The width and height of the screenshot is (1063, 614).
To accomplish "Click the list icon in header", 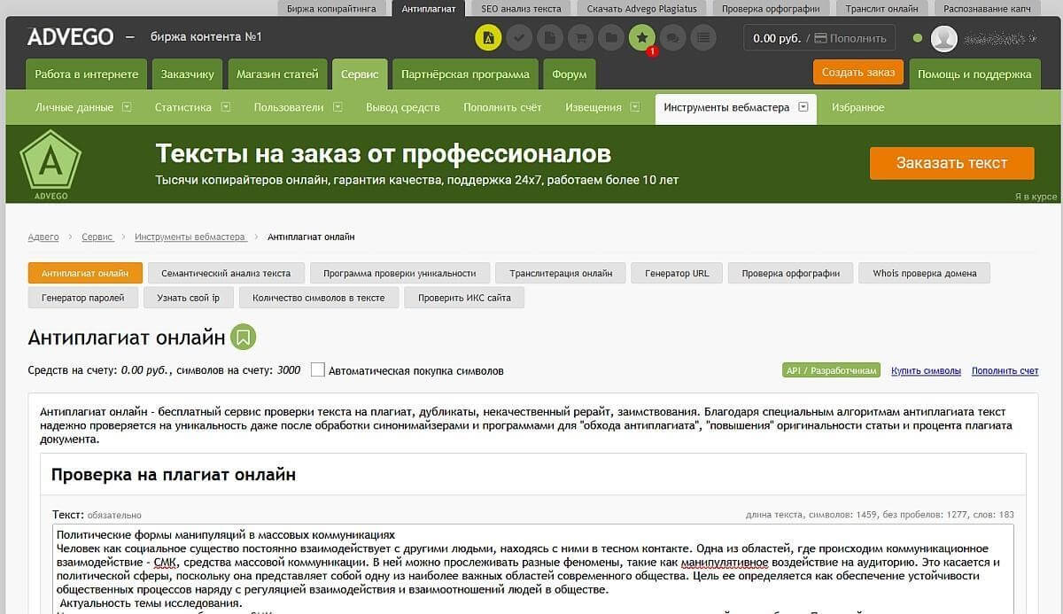I will click(x=702, y=37).
